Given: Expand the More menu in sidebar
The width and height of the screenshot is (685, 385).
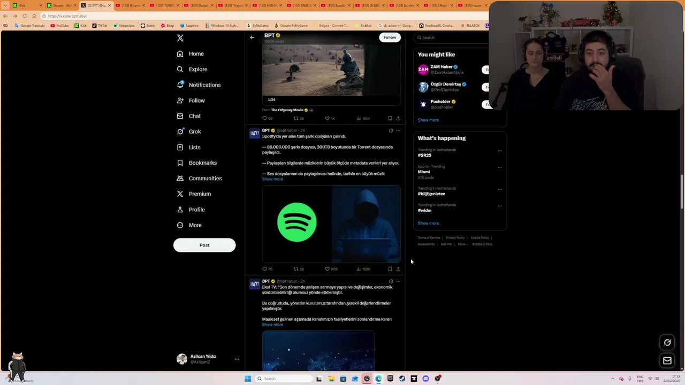Looking at the screenshot, I should coord(189,225).
